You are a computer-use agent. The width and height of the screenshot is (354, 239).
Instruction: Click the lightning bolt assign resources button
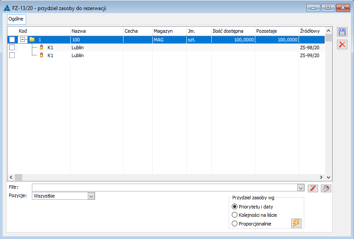(296, 223)
